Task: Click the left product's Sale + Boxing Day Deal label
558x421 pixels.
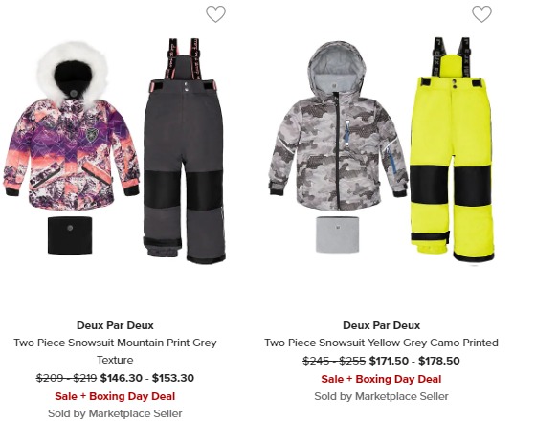Action: [115, 396]
